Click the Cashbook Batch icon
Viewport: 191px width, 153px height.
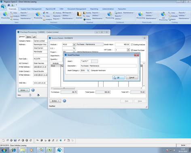coord(118,13)
